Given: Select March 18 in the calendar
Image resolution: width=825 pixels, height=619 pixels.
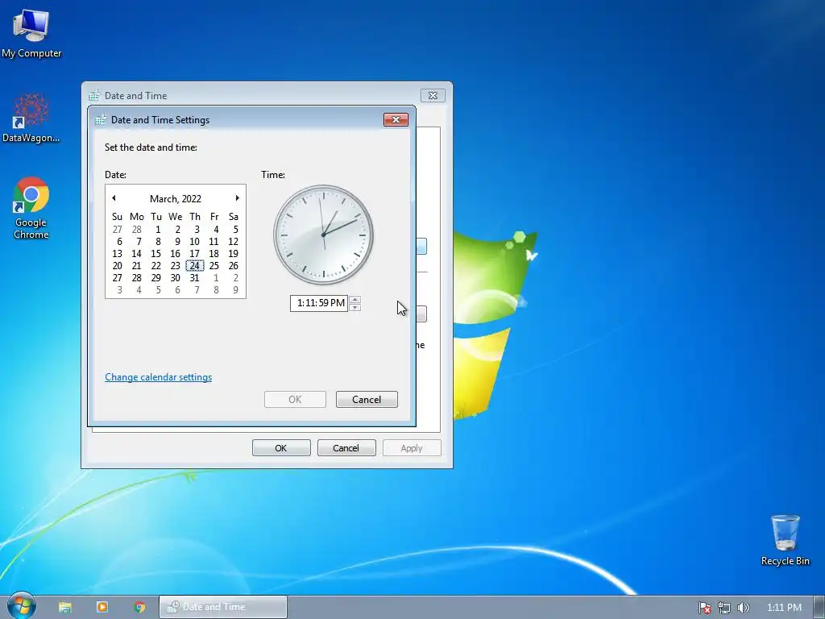Looking at the screenshot, I should coord(214,253).
